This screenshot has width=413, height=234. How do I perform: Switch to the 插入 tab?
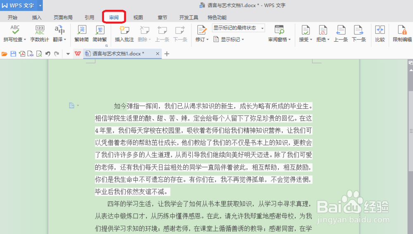[37, 17]
